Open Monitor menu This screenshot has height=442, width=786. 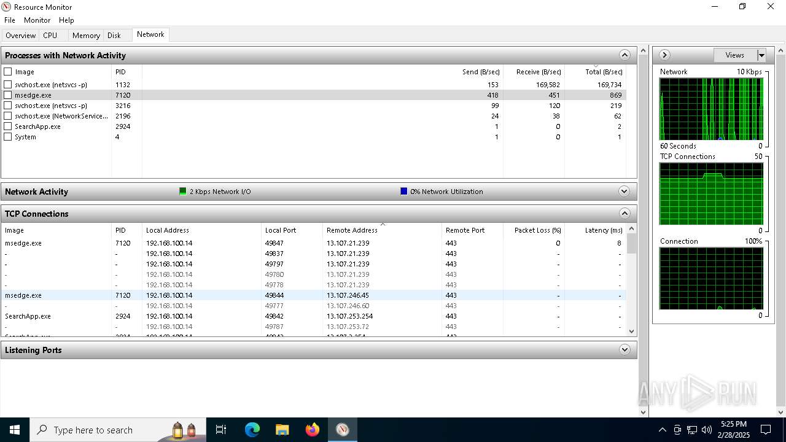[37, 20]
